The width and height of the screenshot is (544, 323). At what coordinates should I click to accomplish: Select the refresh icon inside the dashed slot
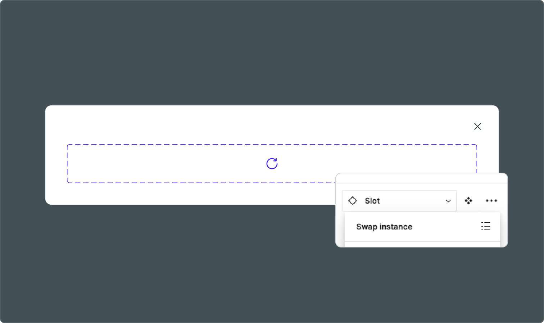(x=272, y=164)
